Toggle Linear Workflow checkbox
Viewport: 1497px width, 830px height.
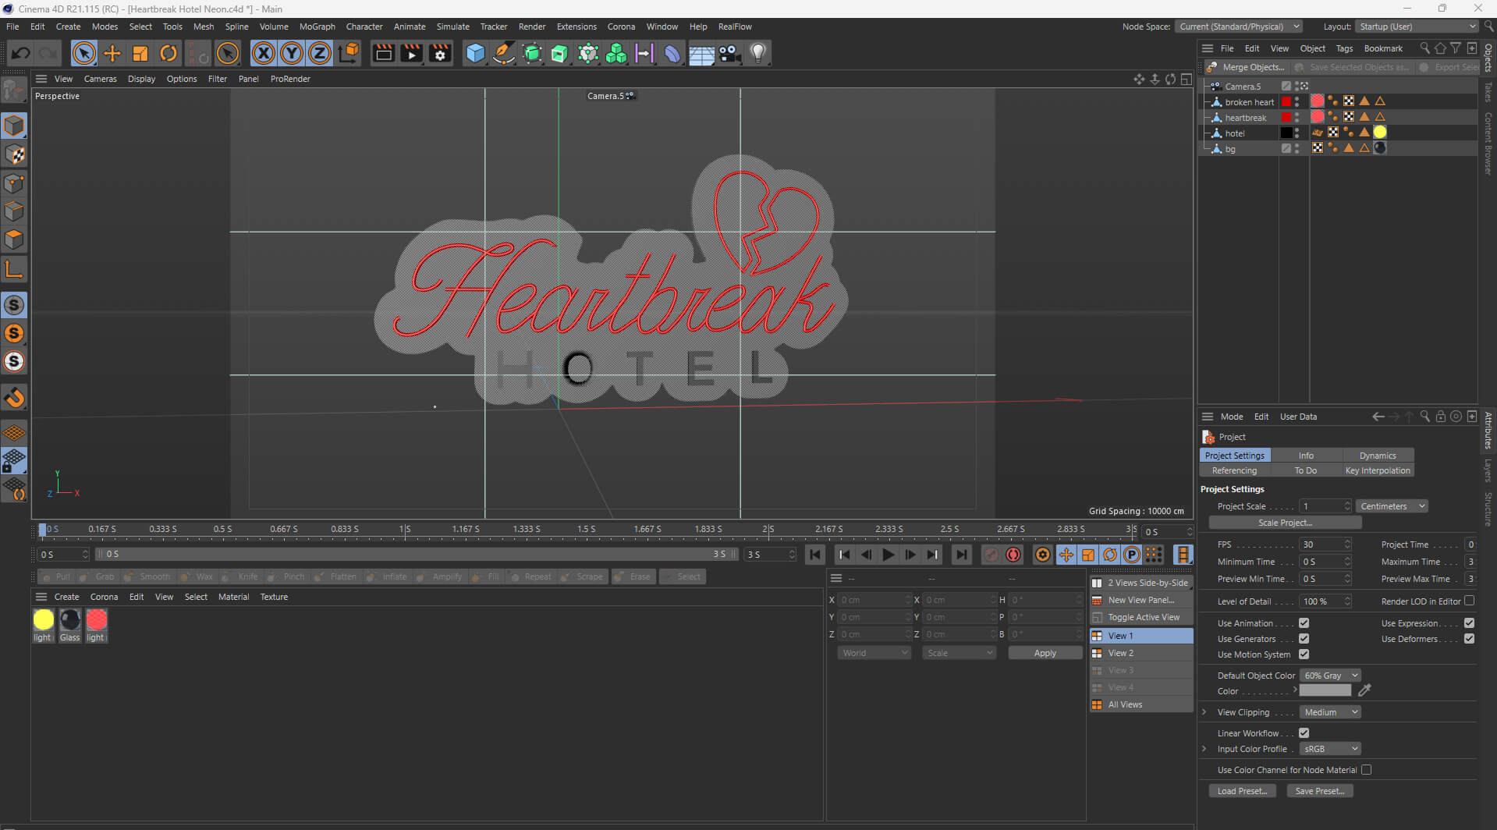pos(1304,733)
